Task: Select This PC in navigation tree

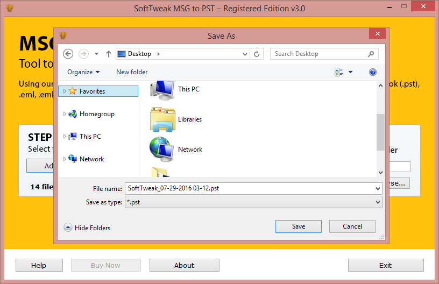Action: (90, 137)
